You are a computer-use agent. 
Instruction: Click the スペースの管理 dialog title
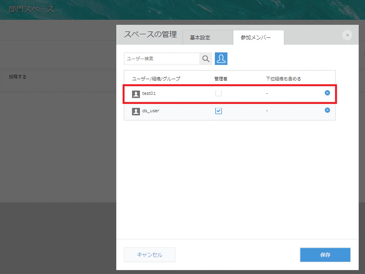tap(151, 34)
